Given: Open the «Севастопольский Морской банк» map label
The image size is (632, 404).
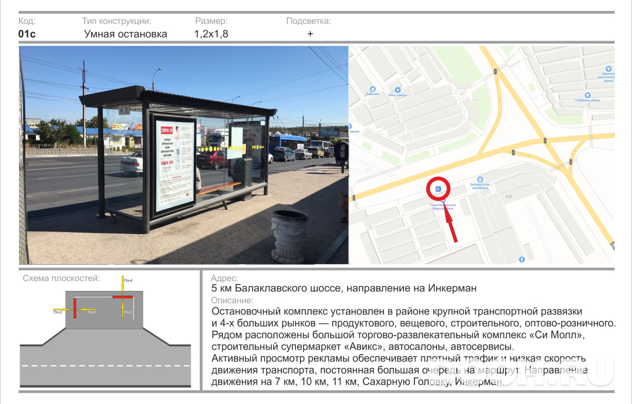Looking at the screenshot, I should [443, 206].
